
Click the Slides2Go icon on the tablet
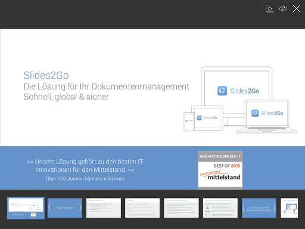coord(199,117)
